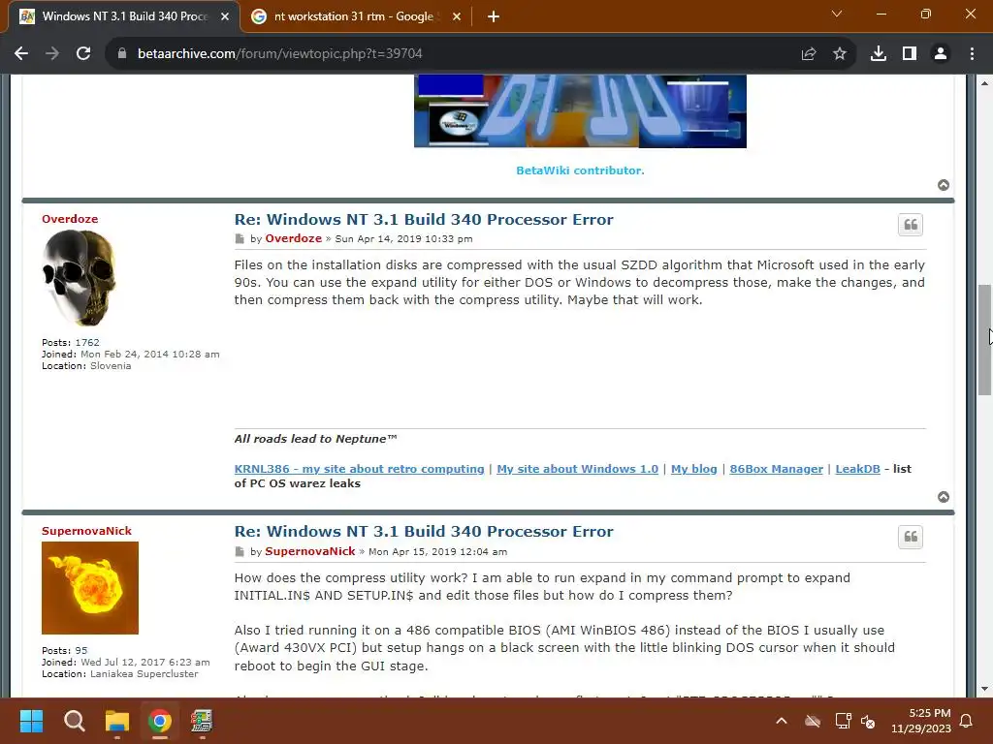Click the page vertical scrollbar thumb
Image resolution: width=993 pixels, height=744 pixels.
pyautogui.click(x=984, y=340)
